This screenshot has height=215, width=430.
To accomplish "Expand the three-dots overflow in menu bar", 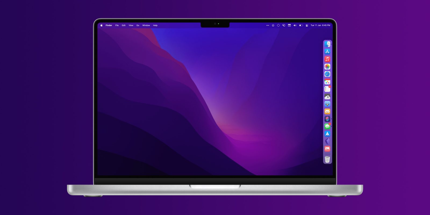I will (x=267, y=26).
